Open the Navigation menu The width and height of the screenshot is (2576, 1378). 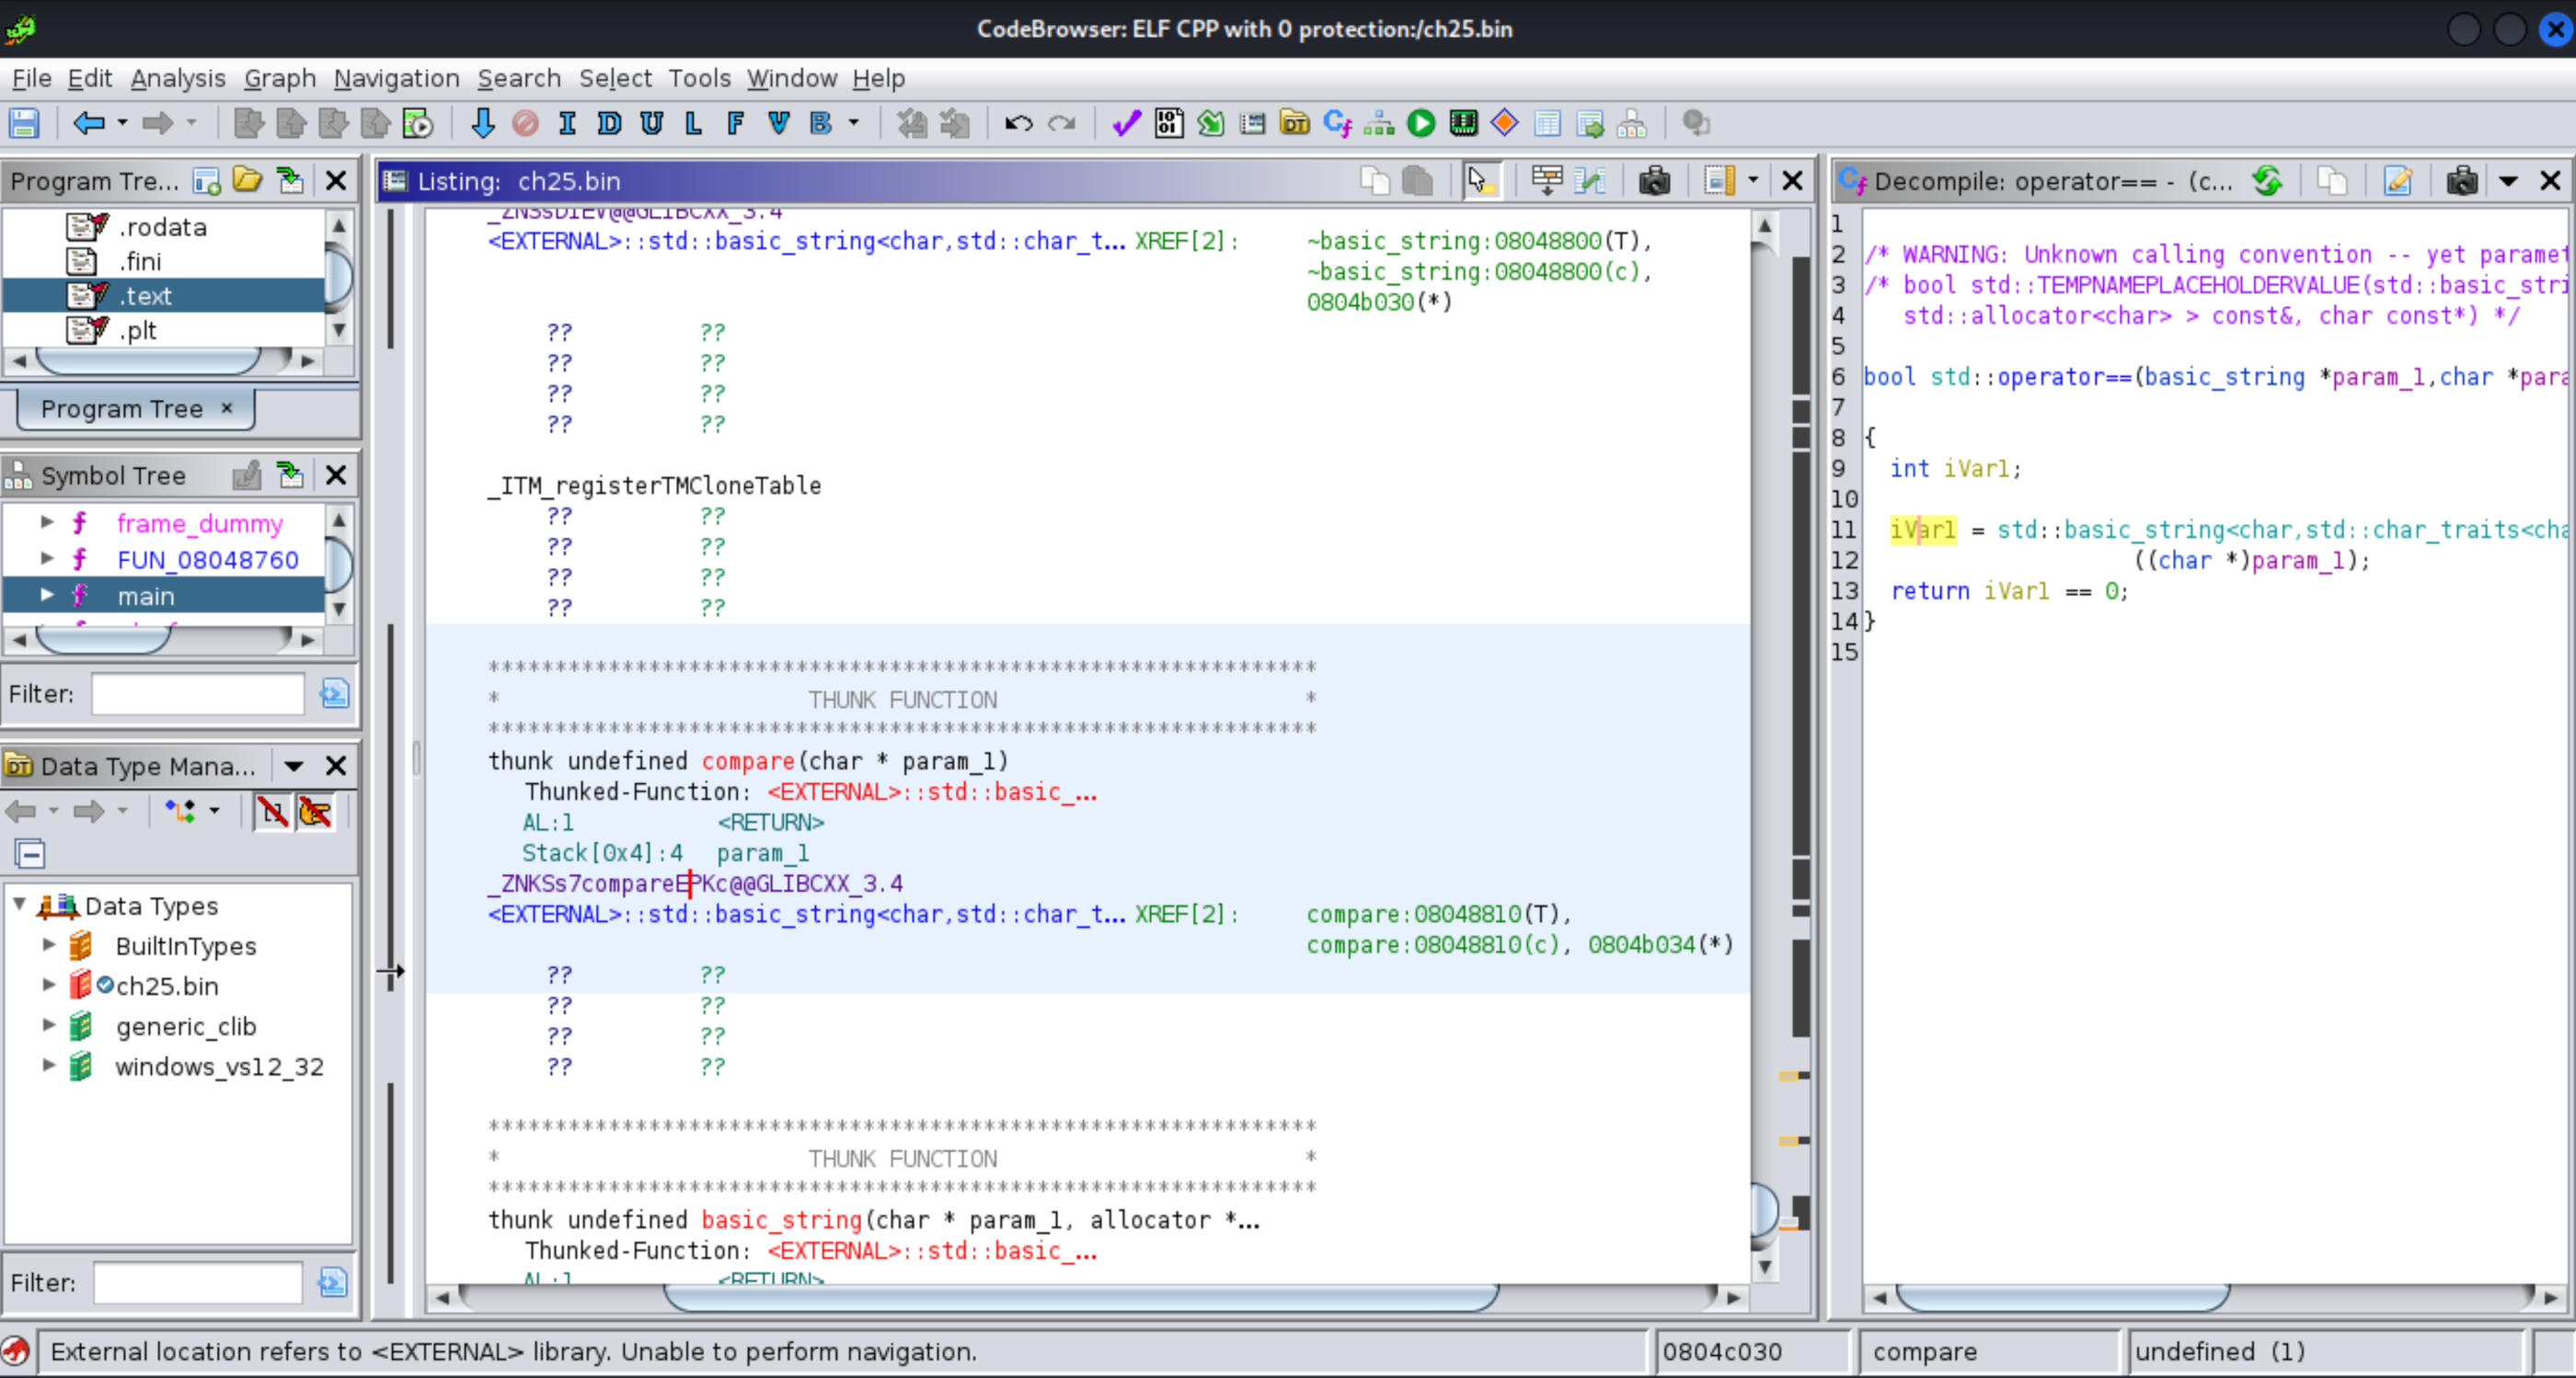point(396,78)
